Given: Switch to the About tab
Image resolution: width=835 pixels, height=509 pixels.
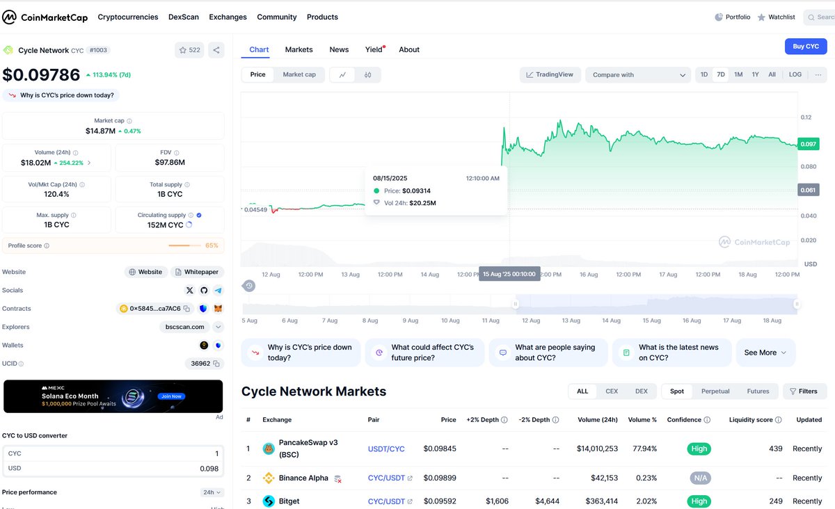Looking at the screenshot, I should [409, 49].
